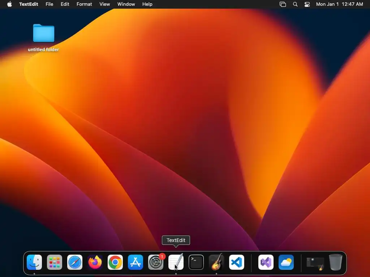Viewport: 370px width, 277px height.
Task: Click the date and time clock
Action: click(x=340, y=4)
